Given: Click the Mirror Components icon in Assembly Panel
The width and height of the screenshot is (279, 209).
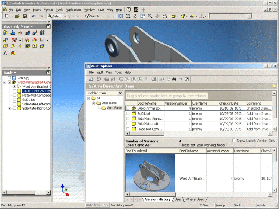Looking at the screenshot, I should 20,33.
